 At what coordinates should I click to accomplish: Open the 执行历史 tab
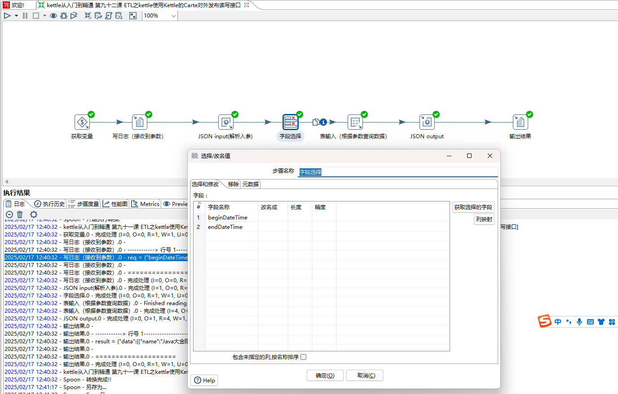click(49, 204)
